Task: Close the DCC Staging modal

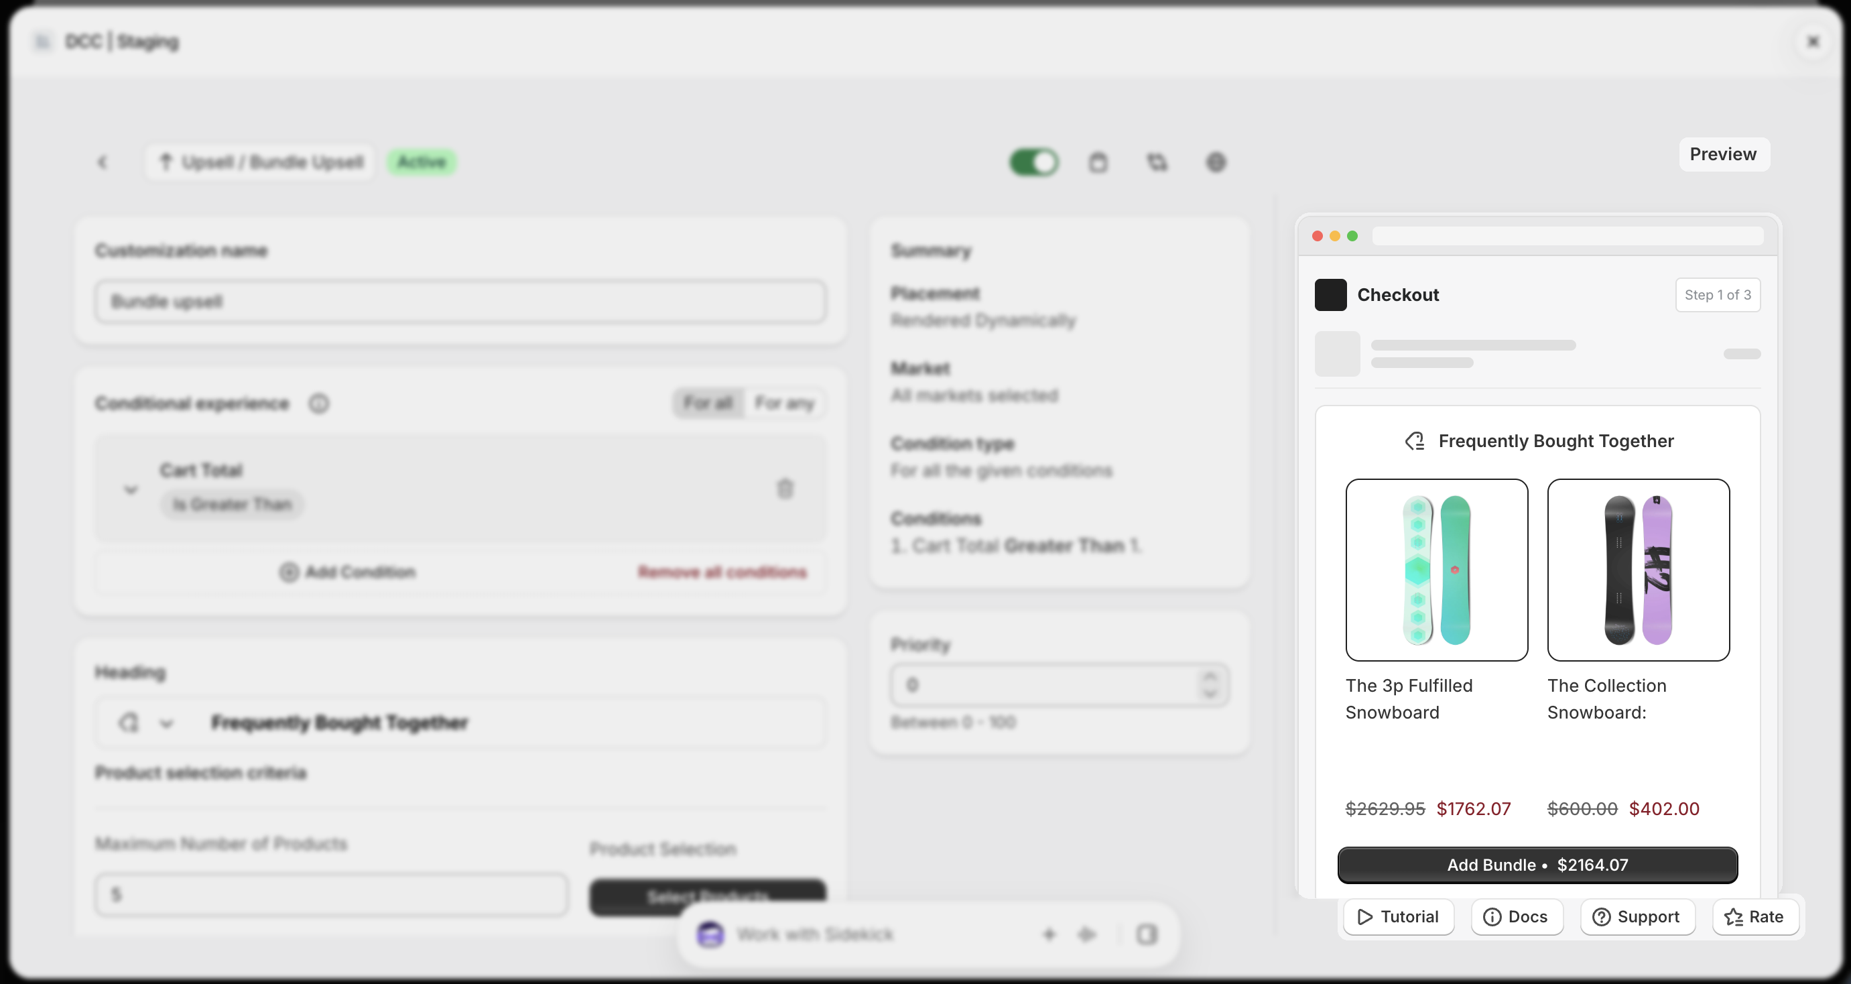Action: [x=1813, y=42]
